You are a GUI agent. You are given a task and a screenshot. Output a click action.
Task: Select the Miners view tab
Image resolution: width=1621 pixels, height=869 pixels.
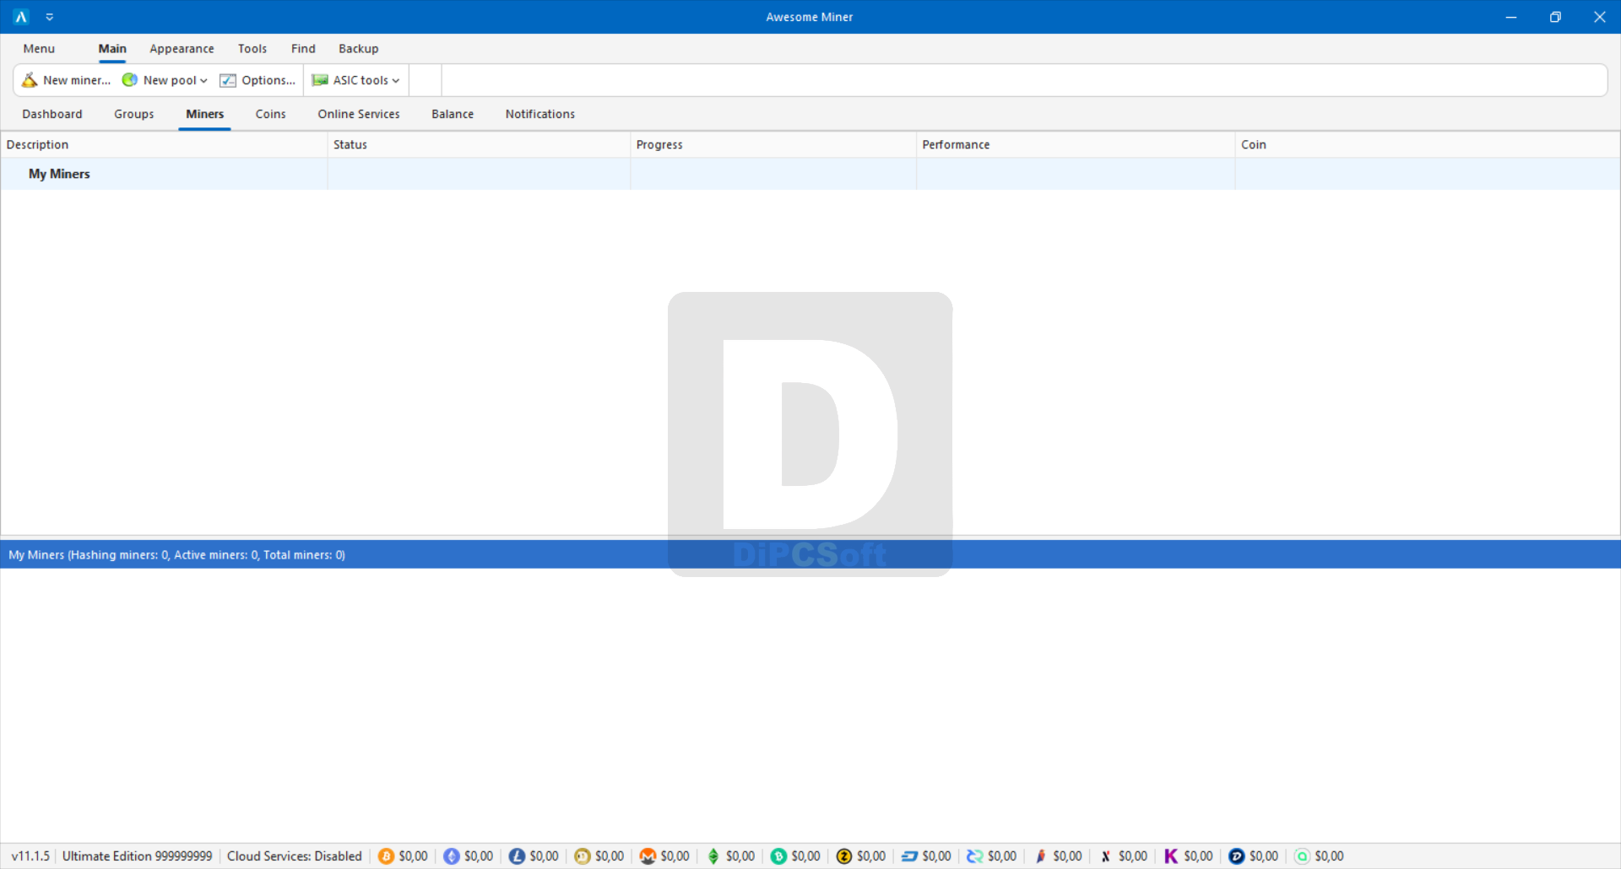coord(205,114)
